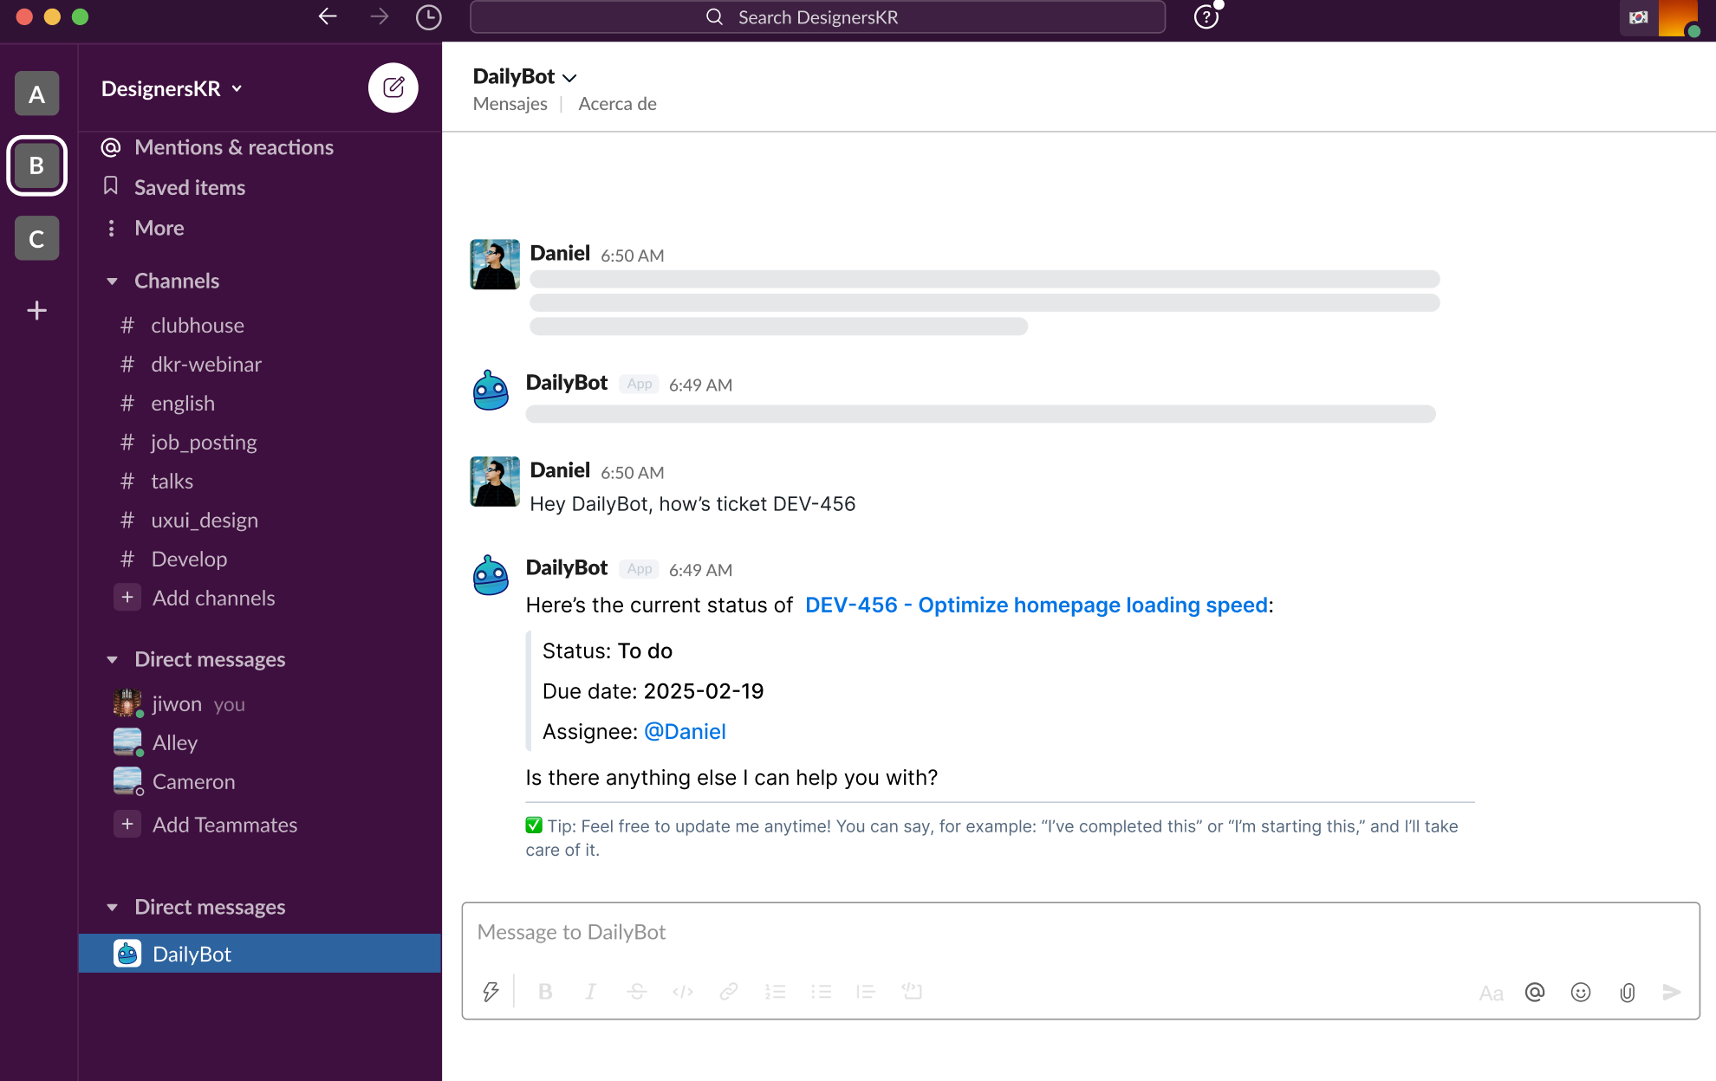Screen dimensions: 1716x1081
Task: Switch to the Acerca de tab
Action: pyautogui.click(x=617, y=104)
